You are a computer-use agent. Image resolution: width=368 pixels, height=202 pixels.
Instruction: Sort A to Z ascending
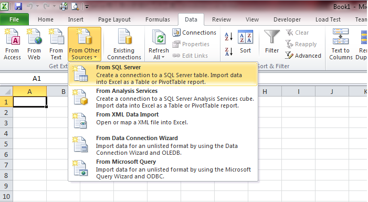(228, 37)
